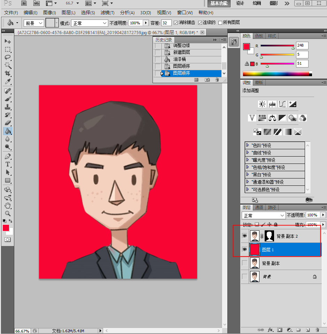Add a Curves adjustment
Image resolution: width=327 pixels, height=334 pixels.
point(282,104)
